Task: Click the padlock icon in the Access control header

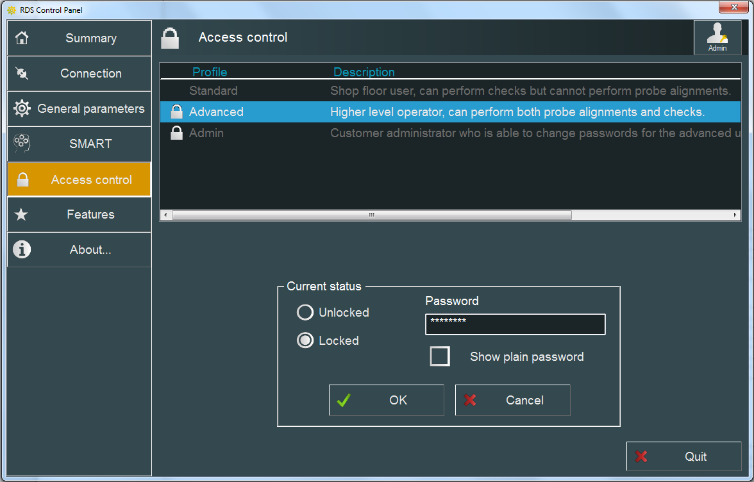Action: coord(170,38)
